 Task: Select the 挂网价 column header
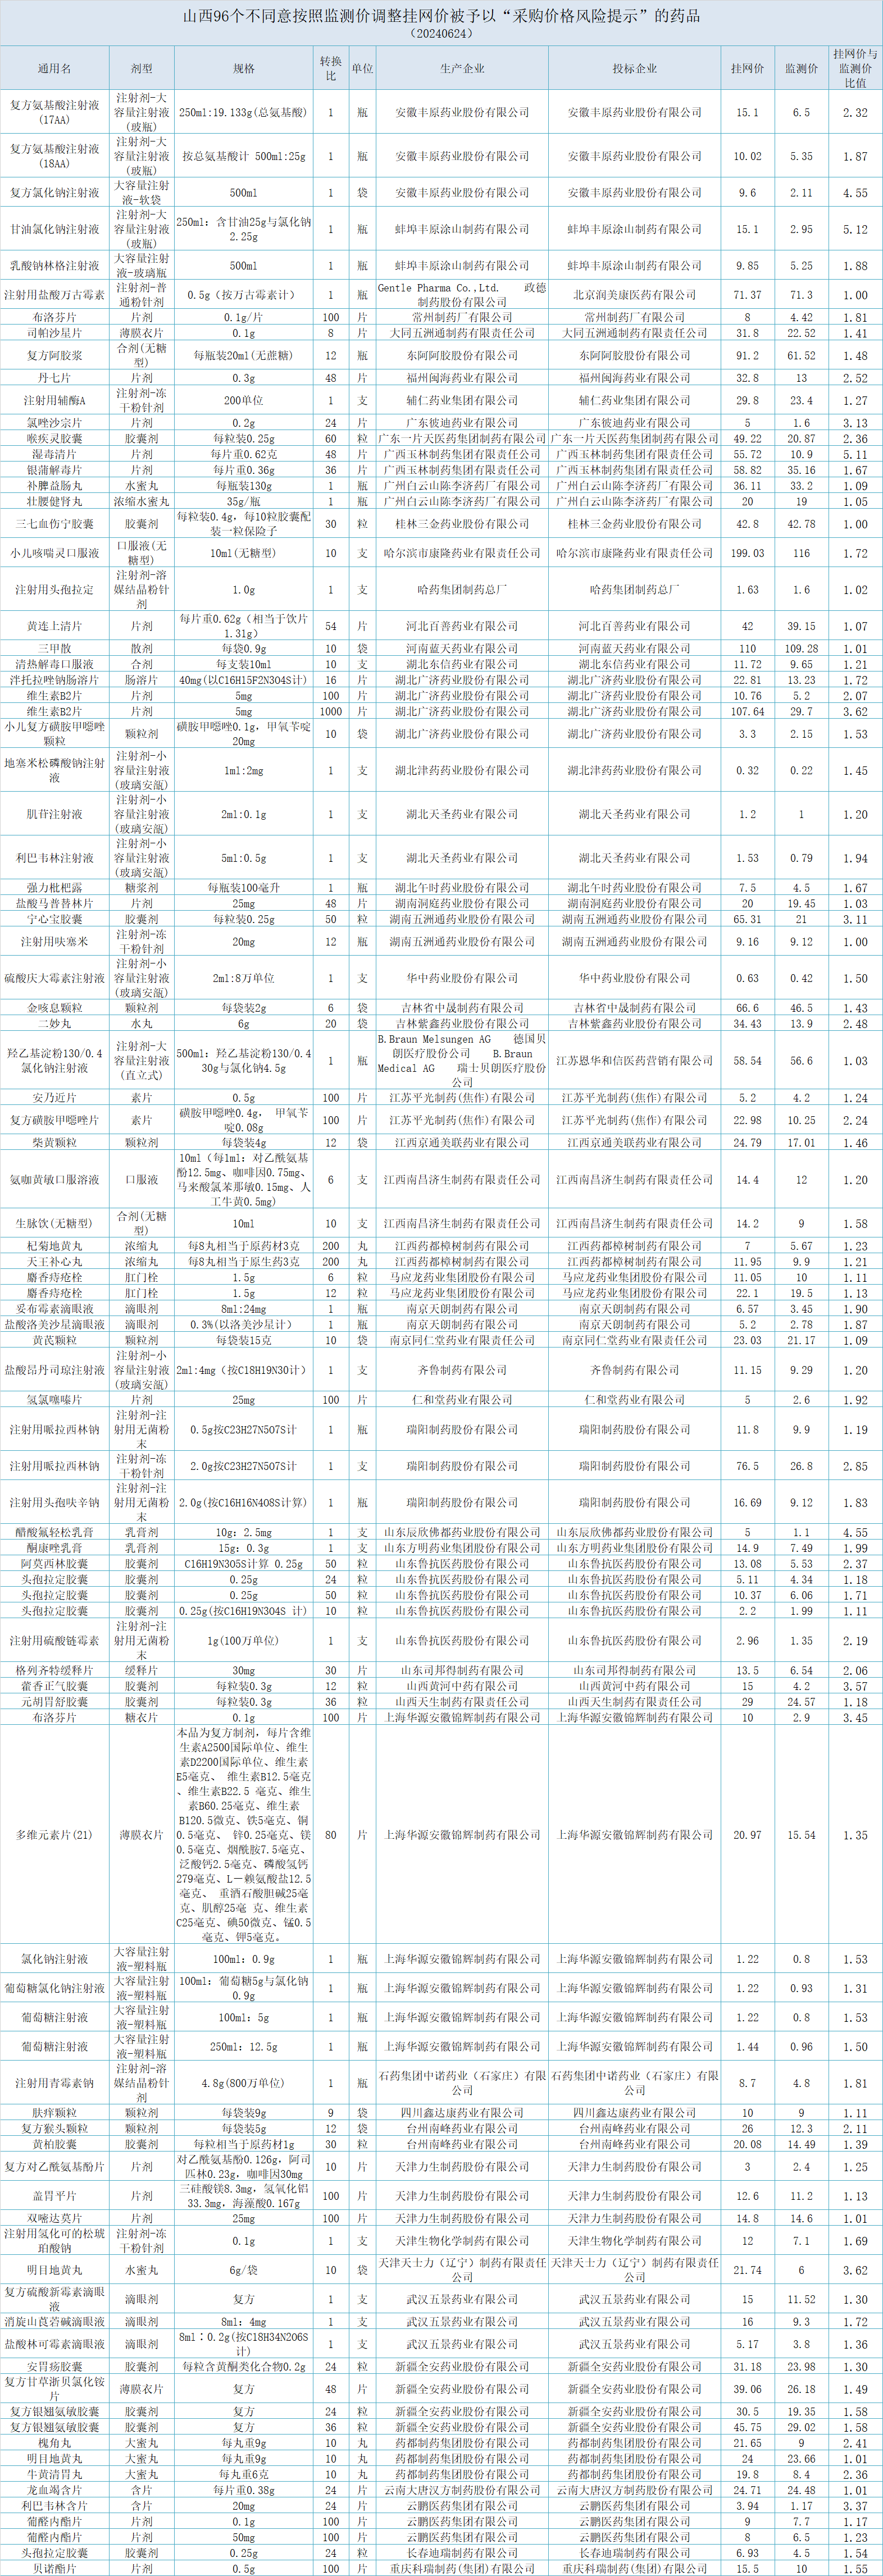(747, 69)
